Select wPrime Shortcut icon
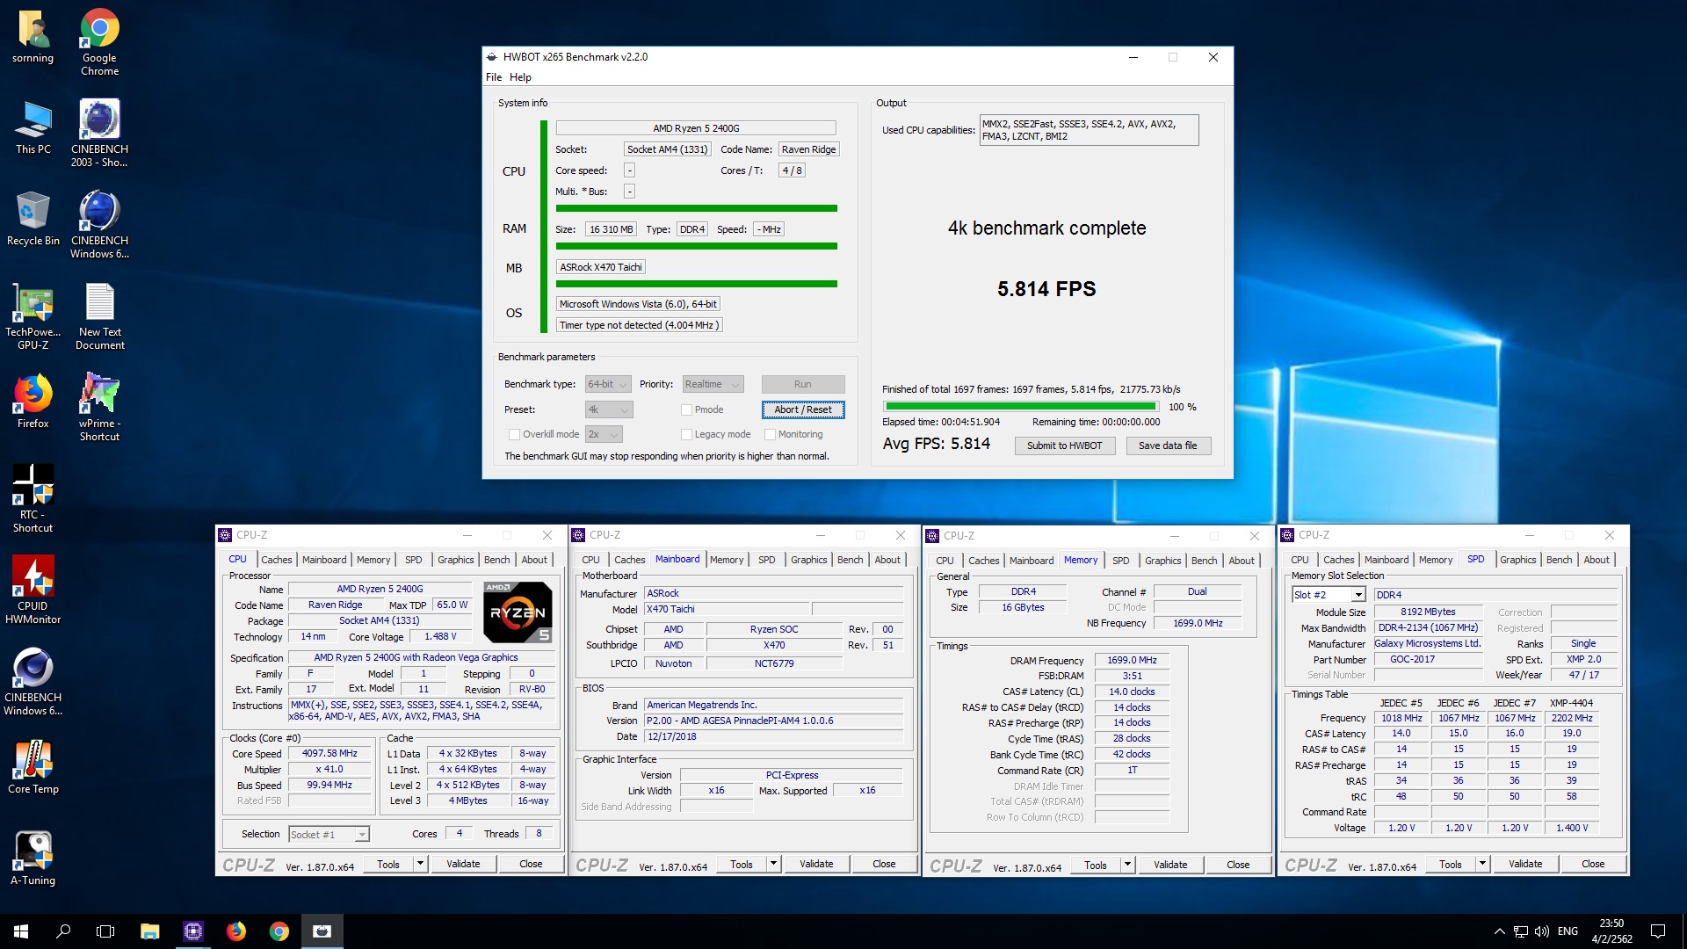 coord(99,408)
